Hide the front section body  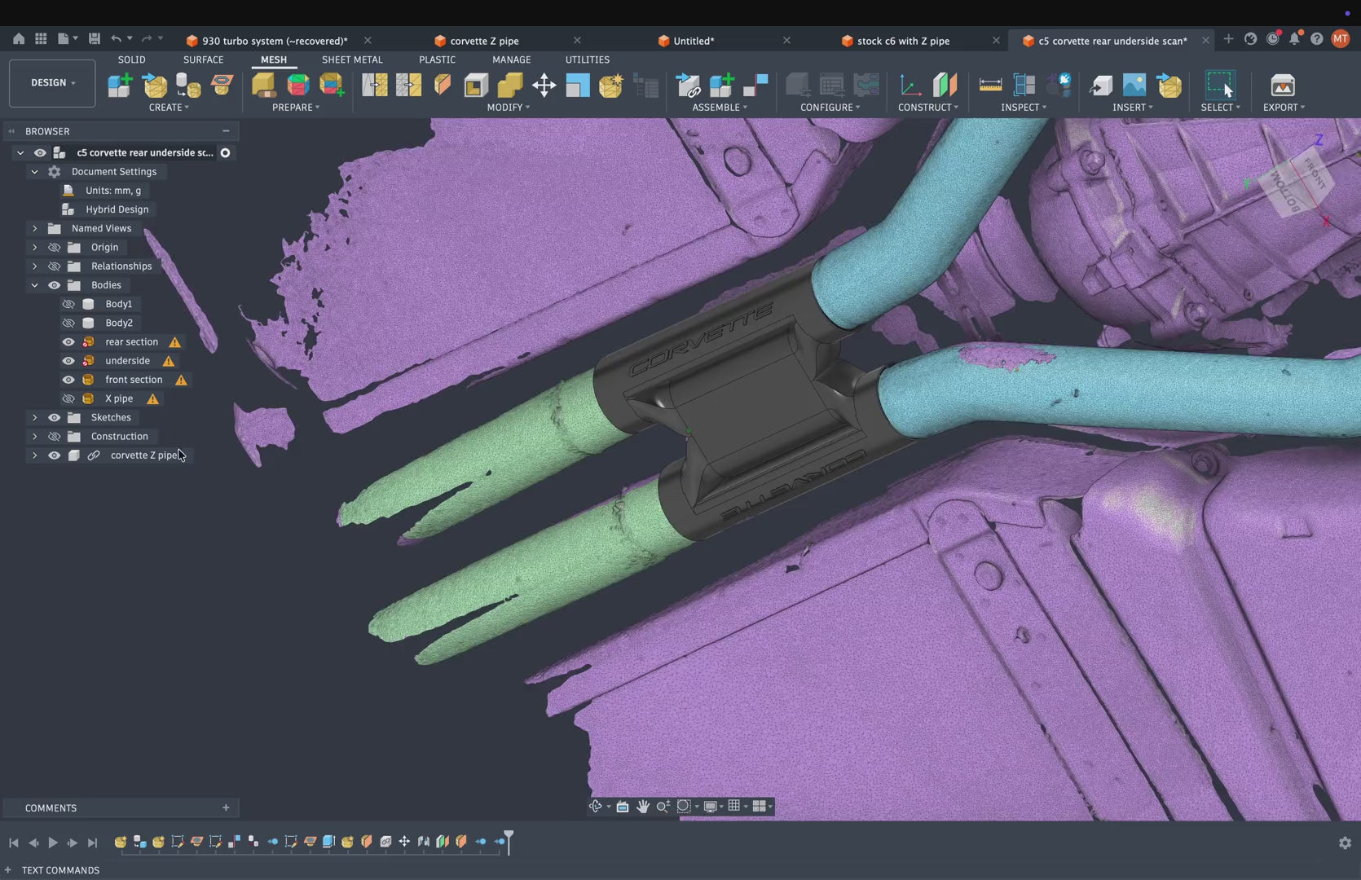68,380
